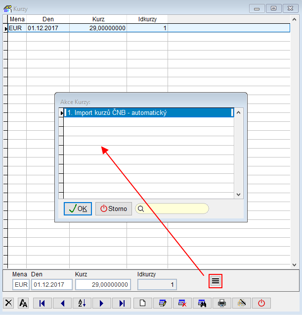Delete the record with red-cross icon
This screenshot has height=315, width=302.
[x=182, y=303]
